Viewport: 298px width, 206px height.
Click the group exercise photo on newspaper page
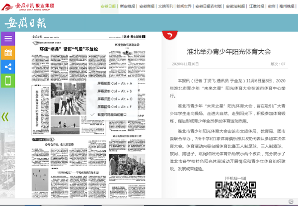coord(68,99)
